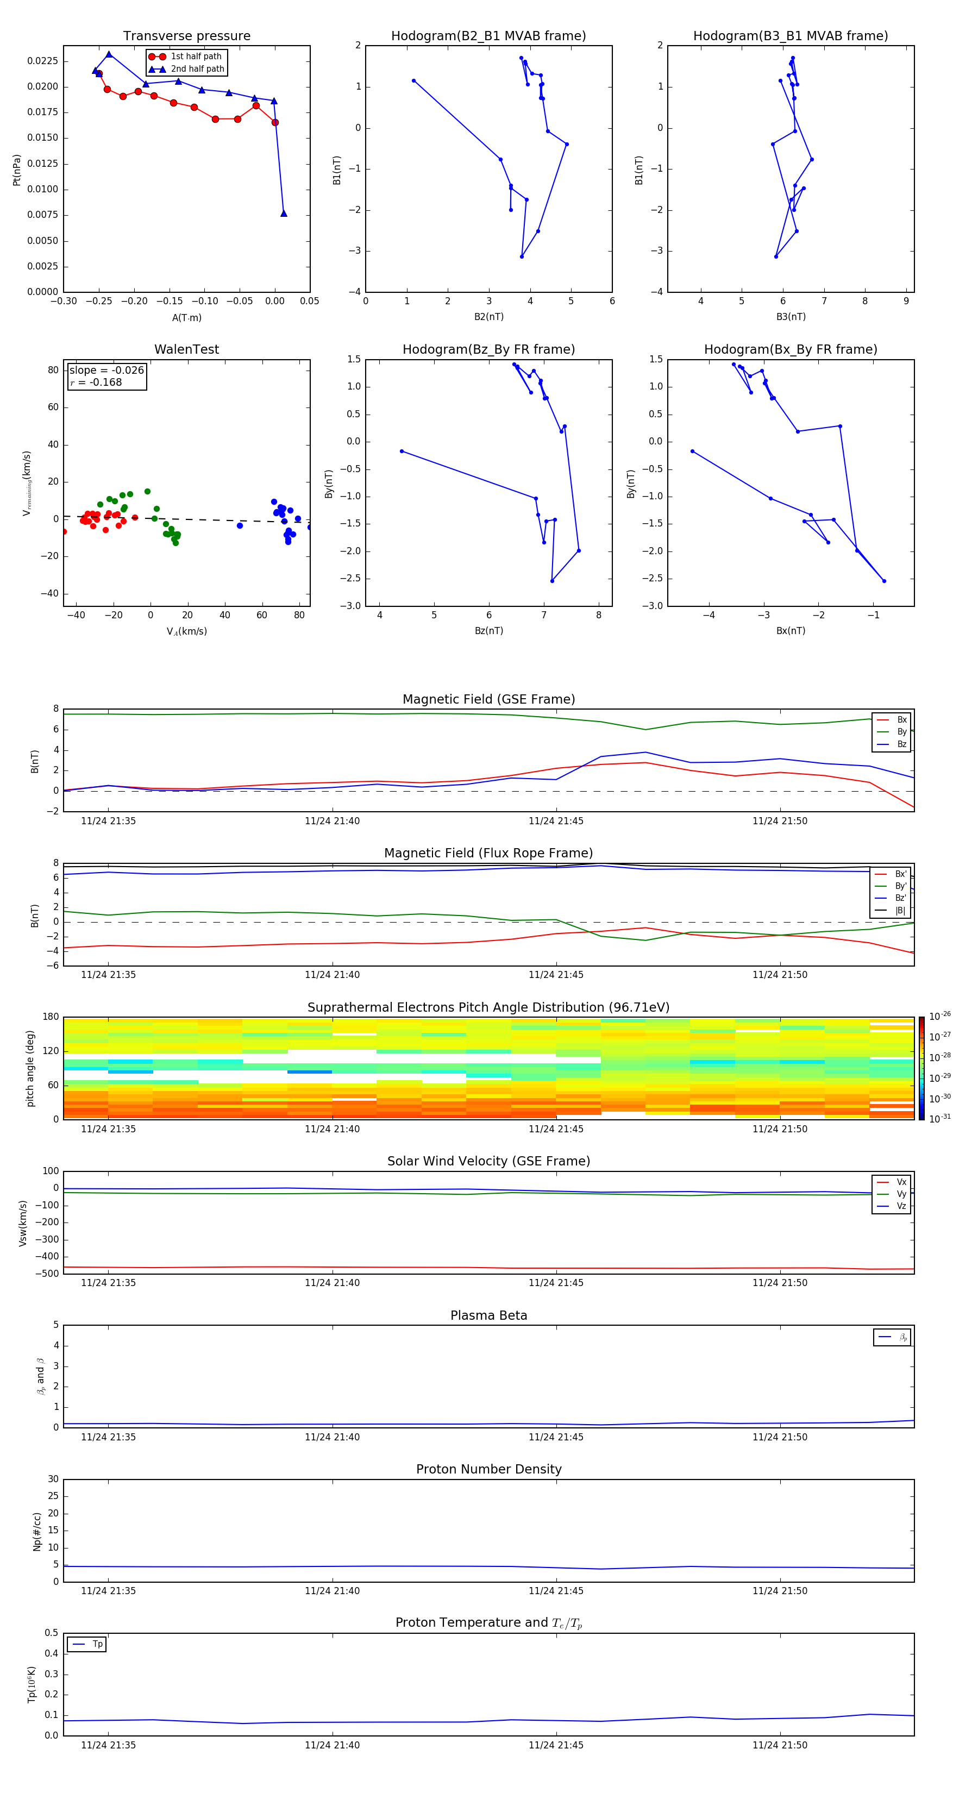The image size is (978, 1793).
Task: Click the "Bz(nT)" x-axis label
Action: click(x=488, y=631)
